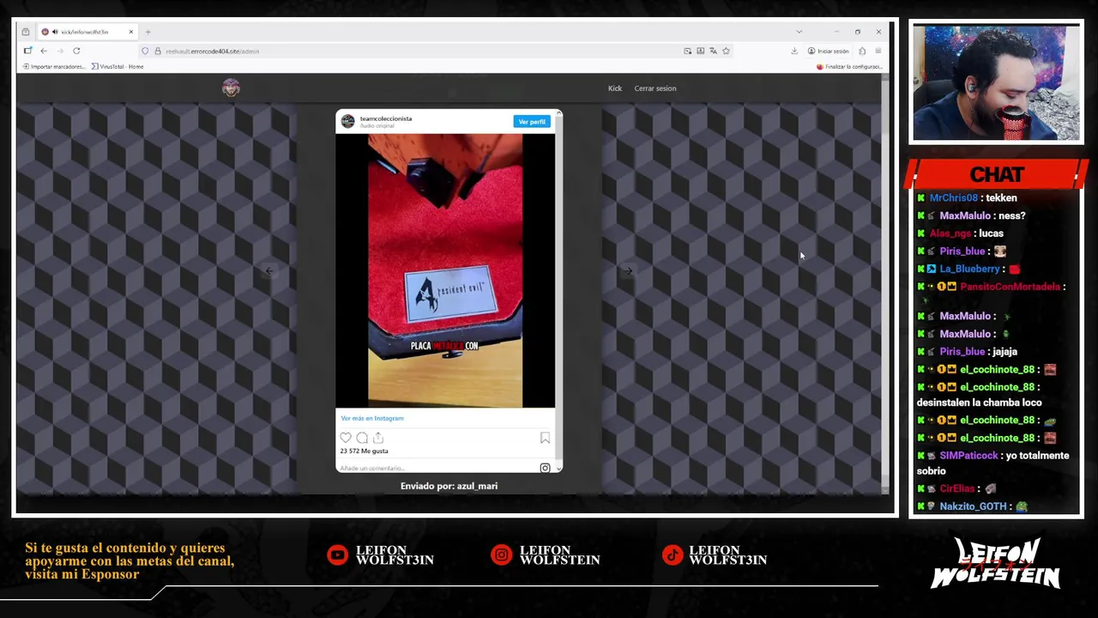
Task: Open Ver más en Instagram link
Action: click(x=372, y=418)
